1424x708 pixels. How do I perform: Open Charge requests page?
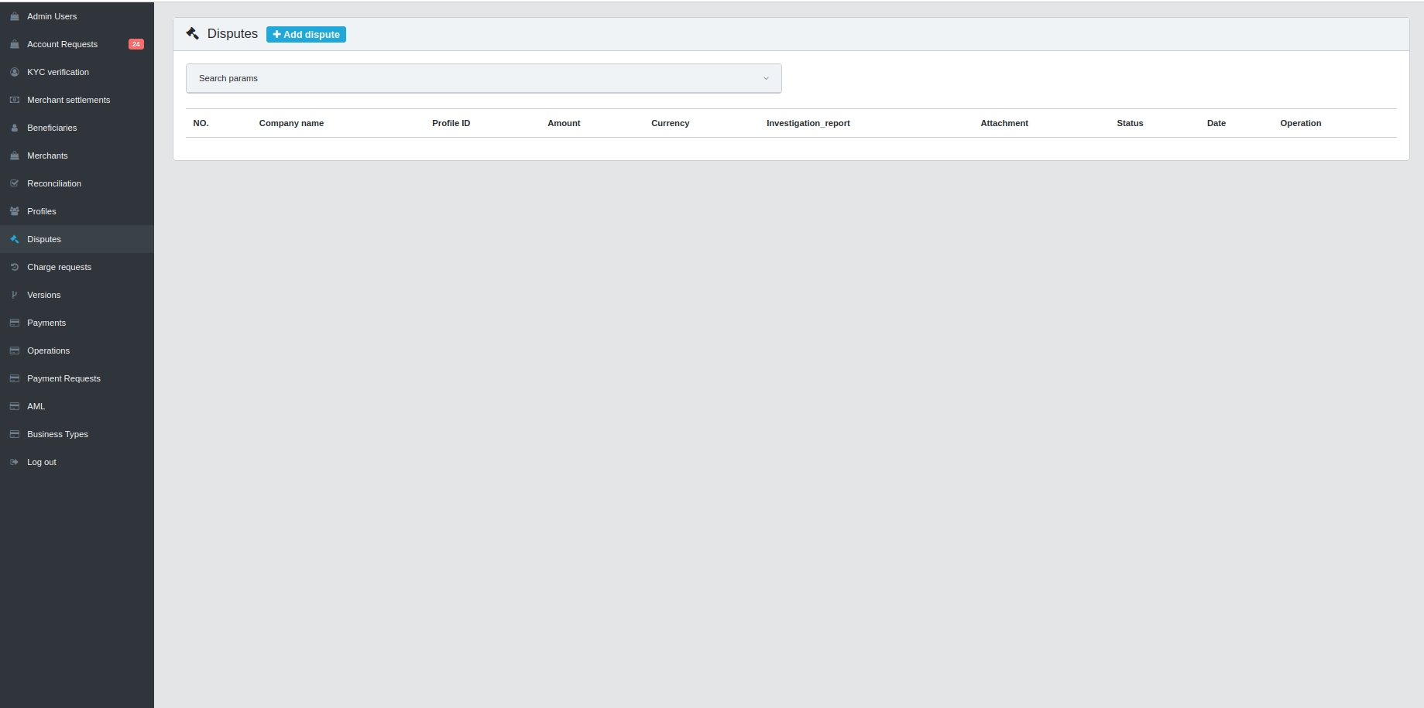point(77,267)
